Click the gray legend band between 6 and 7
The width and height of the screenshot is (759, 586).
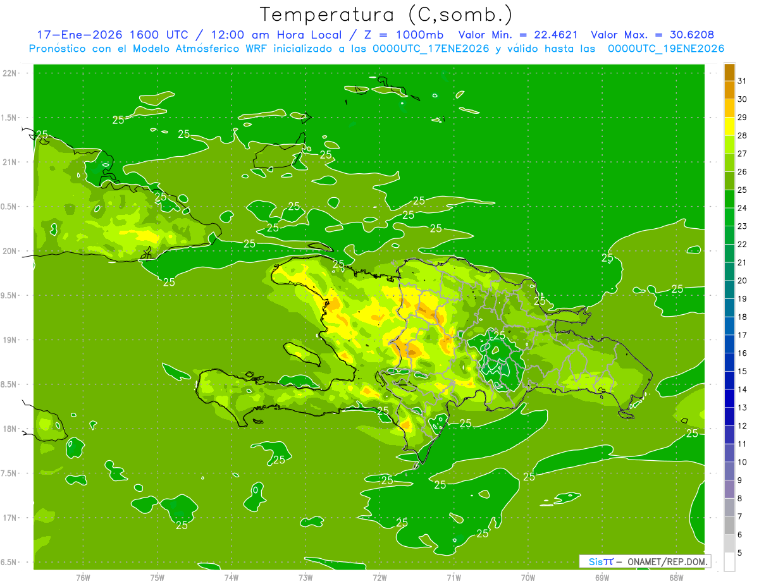[x=729, y=525]
